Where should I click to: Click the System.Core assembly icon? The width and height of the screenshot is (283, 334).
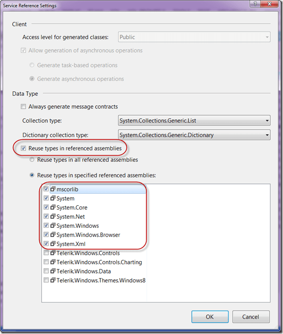(x=53, y=208)
